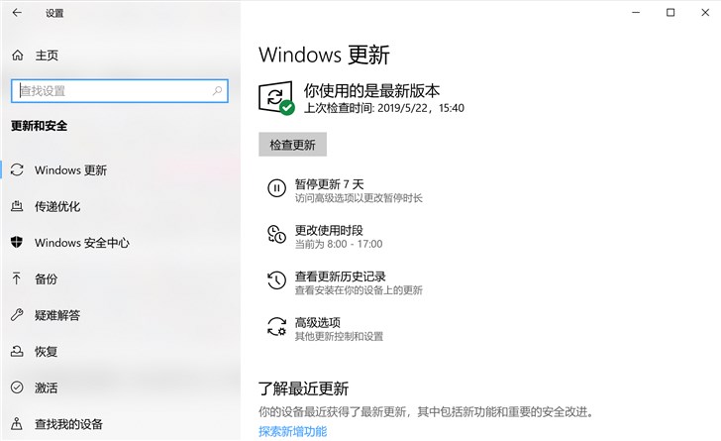The width and height of the screenshot is (721, 441).
Task: Open 传递优化 in the sidebar
Action: point(57,207)
